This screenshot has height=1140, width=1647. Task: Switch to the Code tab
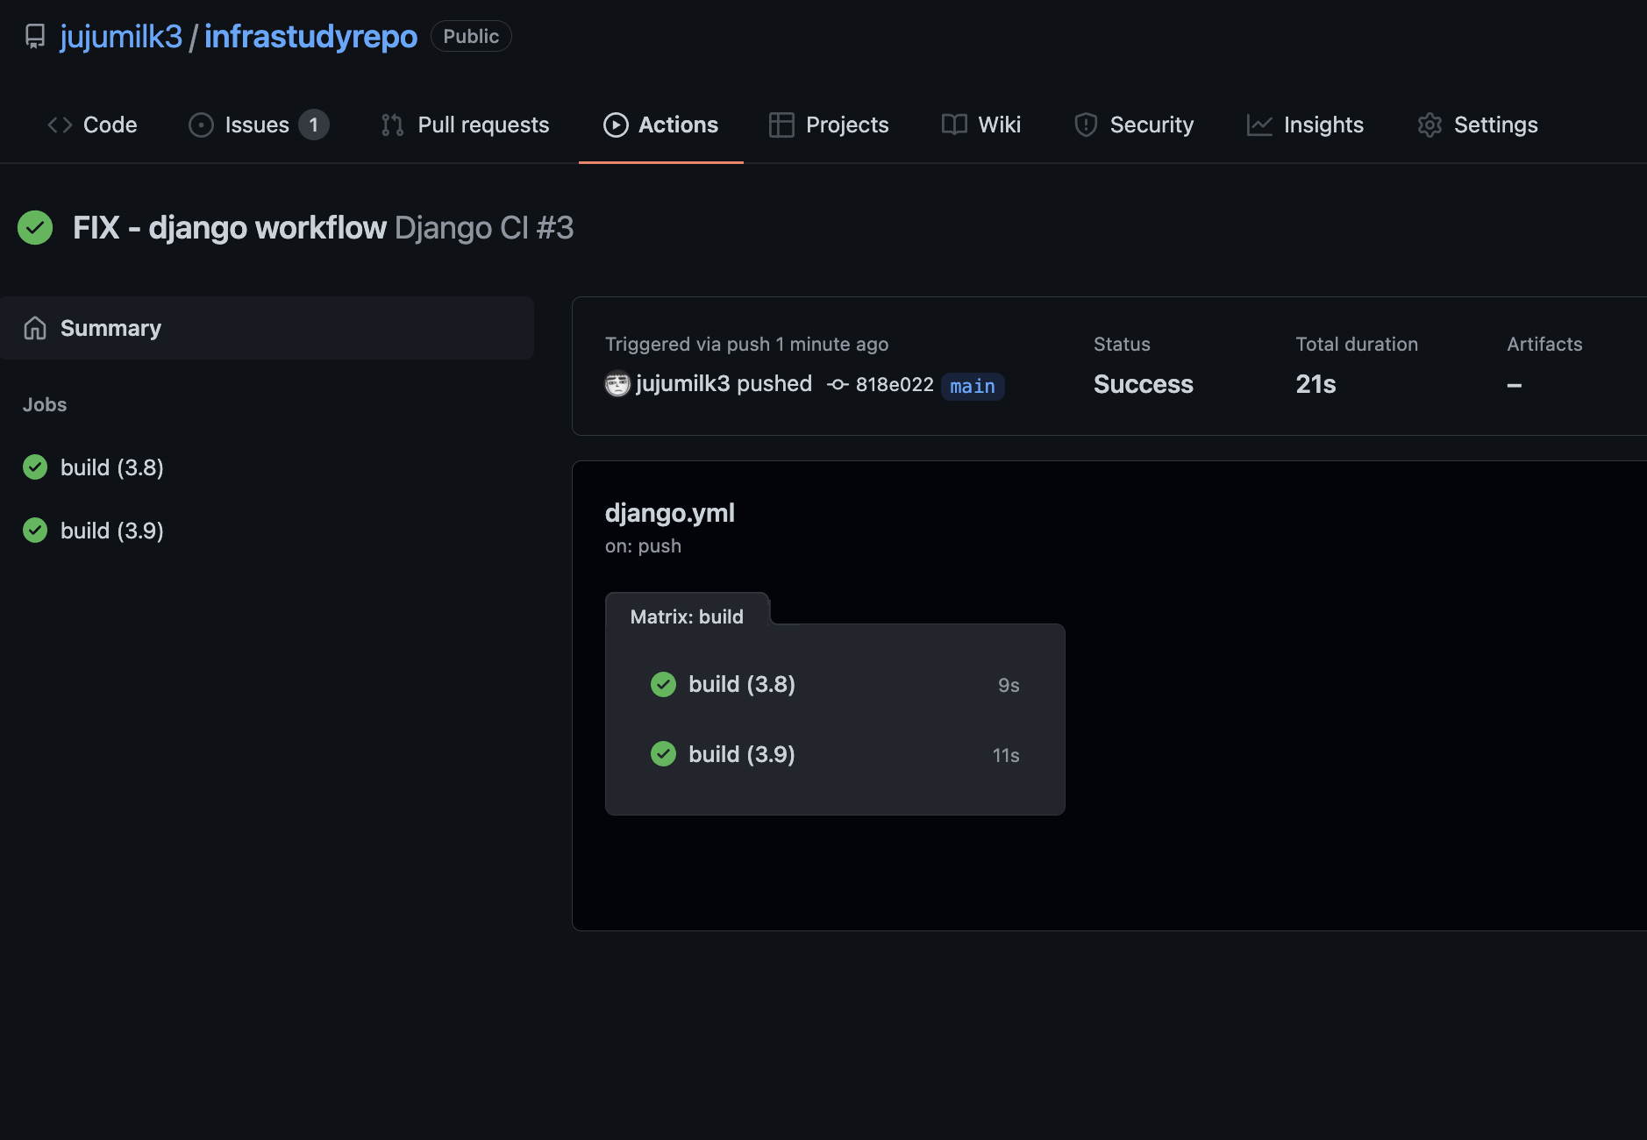coord(92,125)
